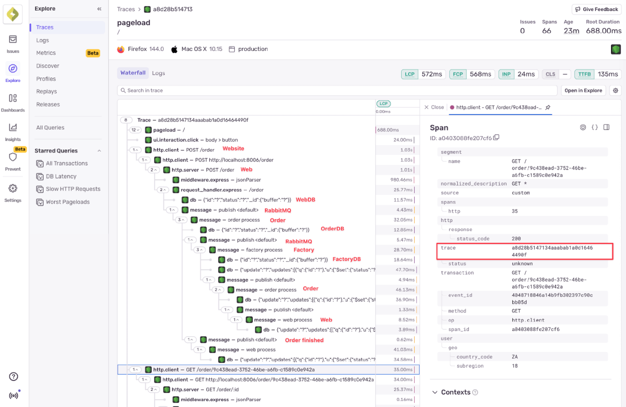Image resolution: width=626 pixels, height=407 pixels.
Task: Collapse the Explore sidebar with the double chevron
Action: coord(99,8)
